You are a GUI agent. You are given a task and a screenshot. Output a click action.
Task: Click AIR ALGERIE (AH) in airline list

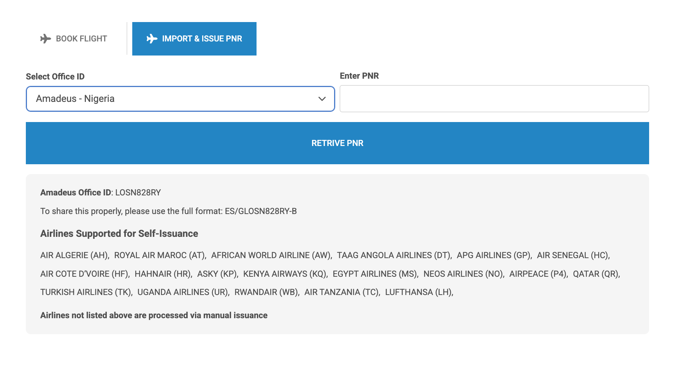(74, 255)
